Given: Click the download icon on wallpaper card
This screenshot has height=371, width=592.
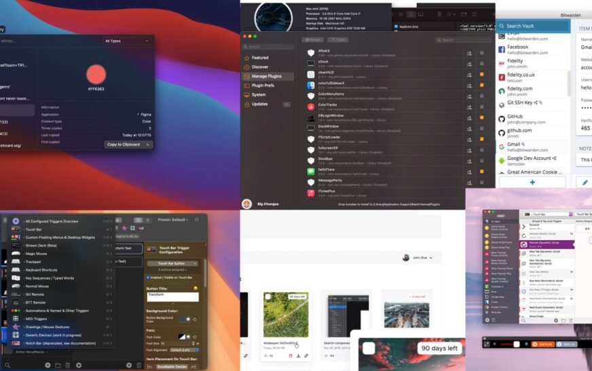Looking at the screenshot, I should tap(298, 355).
